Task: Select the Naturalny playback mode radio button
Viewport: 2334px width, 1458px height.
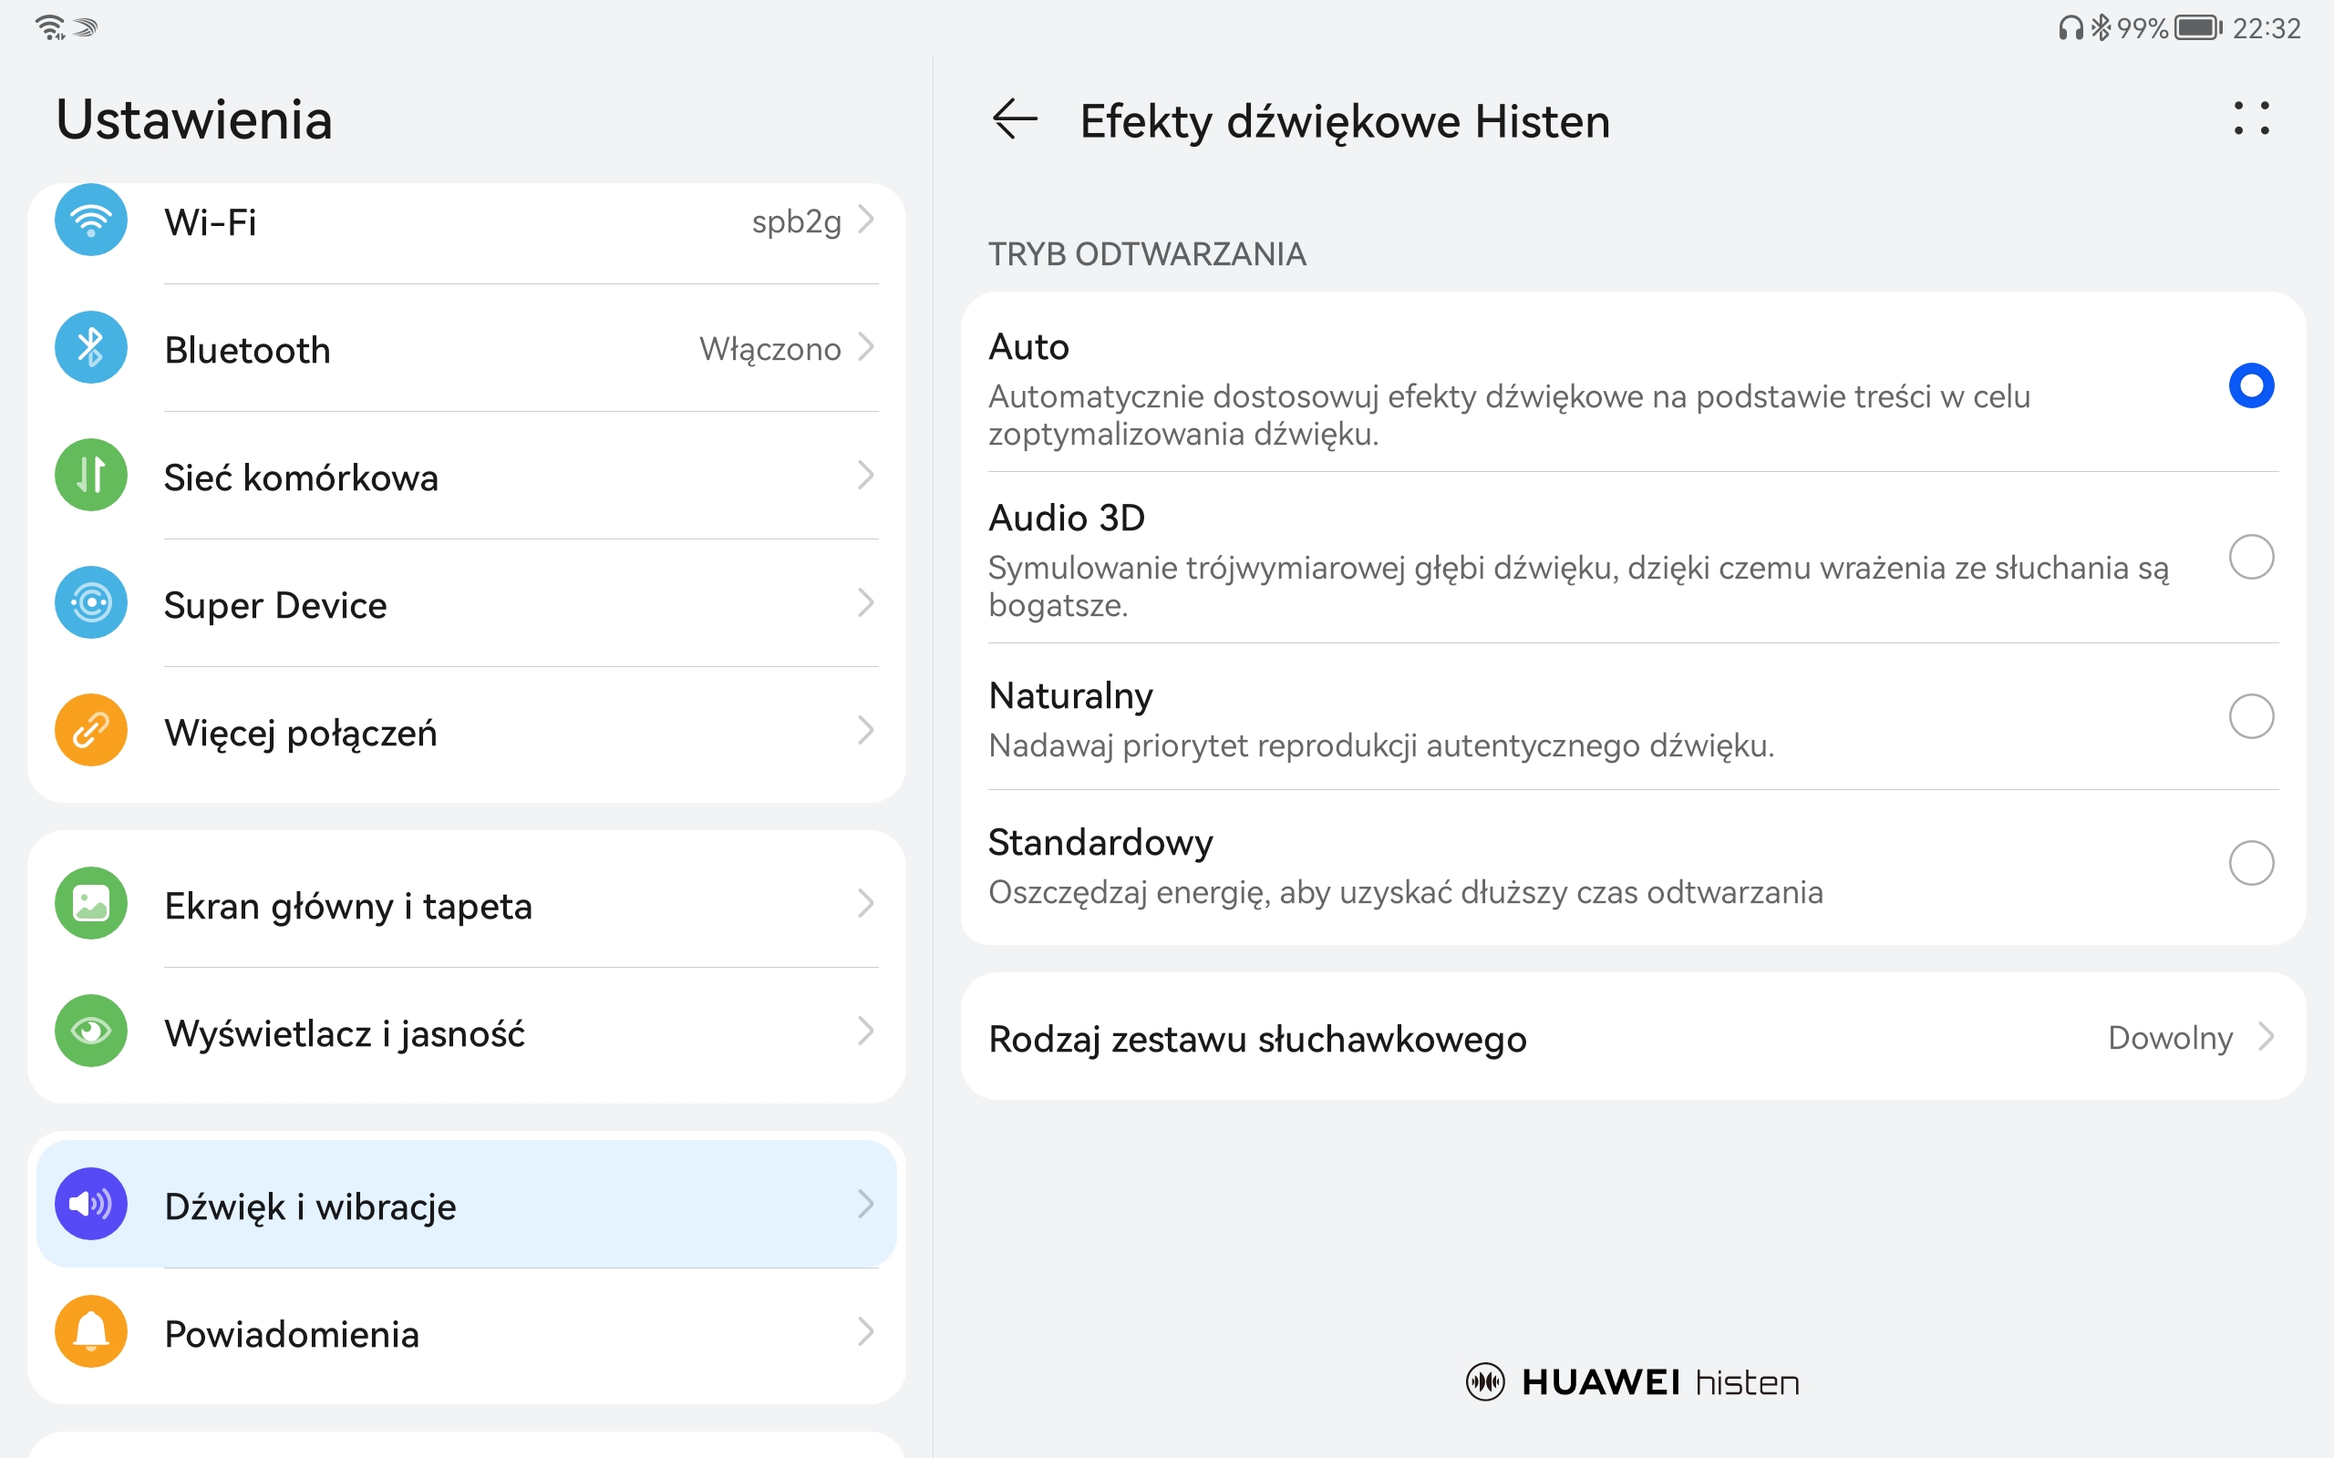Action: [x=2251, y=716]
